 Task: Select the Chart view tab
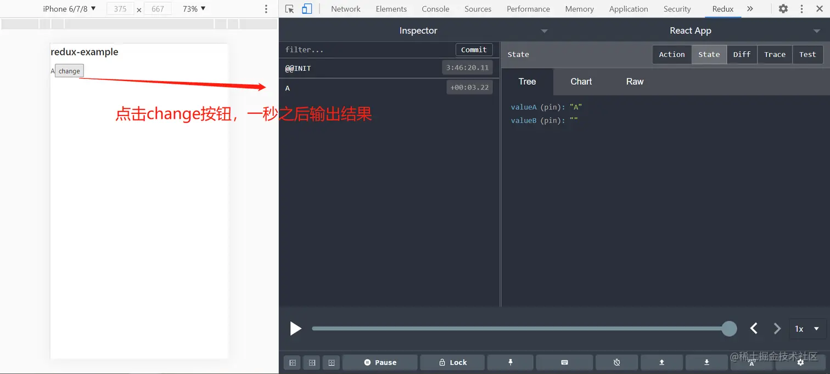coord(581,82)
